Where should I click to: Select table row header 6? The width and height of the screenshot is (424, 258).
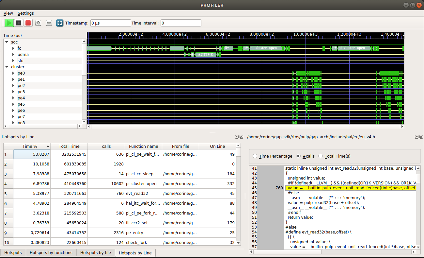coord(8,203)
